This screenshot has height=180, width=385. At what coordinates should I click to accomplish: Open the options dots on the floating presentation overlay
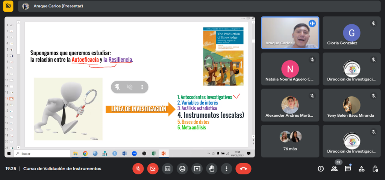[x=142, y=87]
